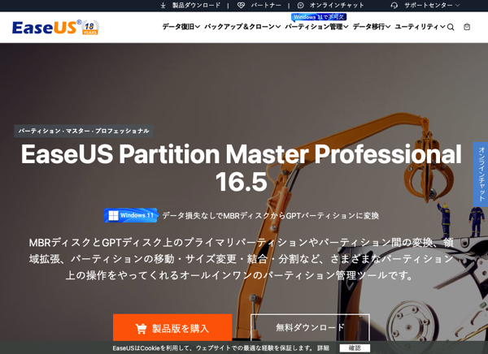Screen dimensions: 488x354
Task: Click the 無料ダウンロード button
Action: point(310,328)
